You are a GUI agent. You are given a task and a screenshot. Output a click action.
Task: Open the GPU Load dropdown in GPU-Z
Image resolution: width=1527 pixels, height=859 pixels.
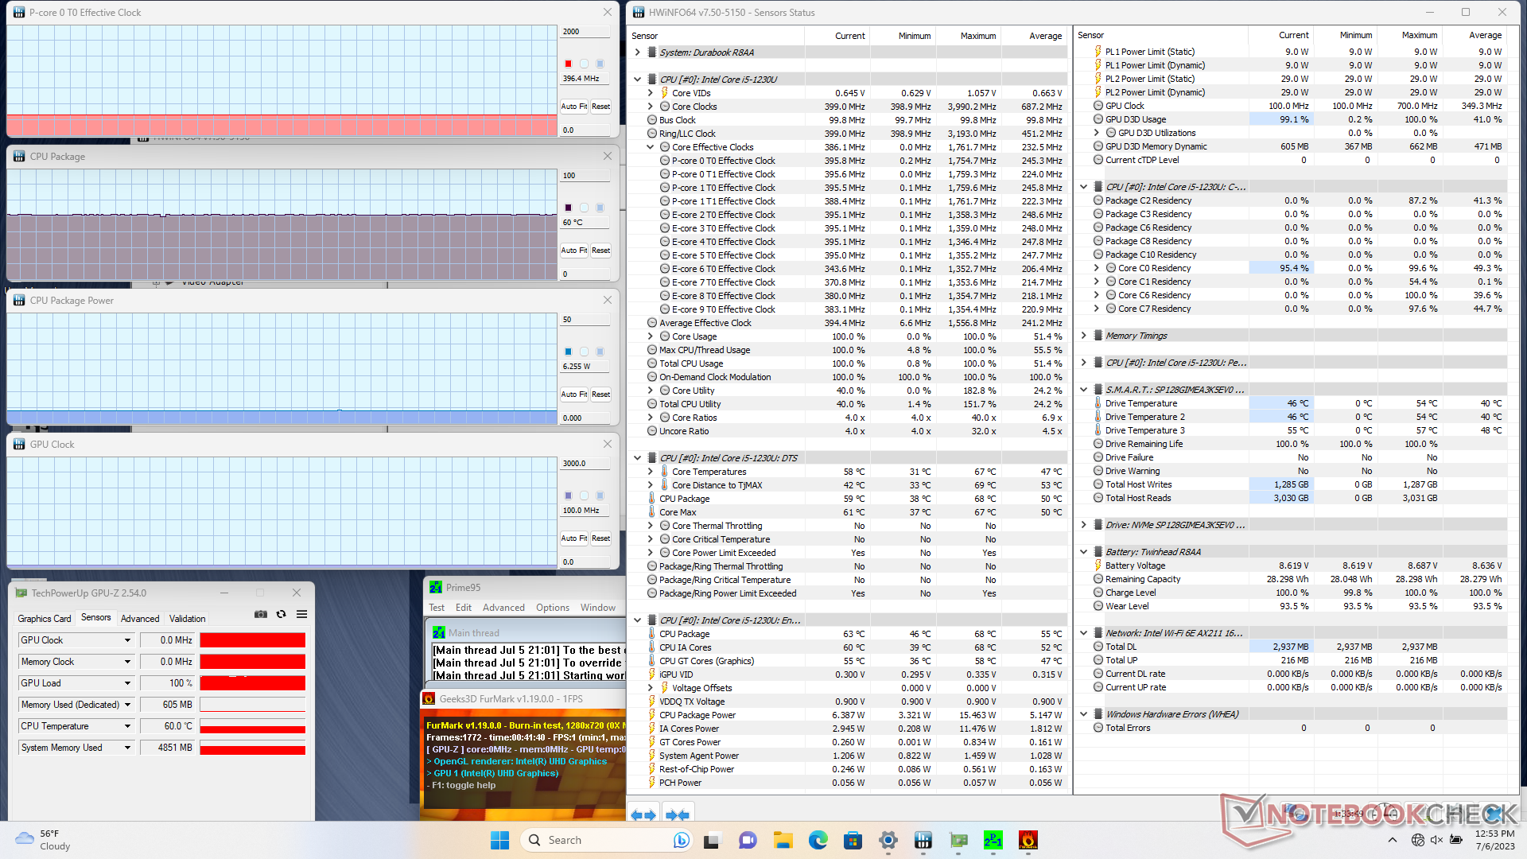(x=127, y=683)
